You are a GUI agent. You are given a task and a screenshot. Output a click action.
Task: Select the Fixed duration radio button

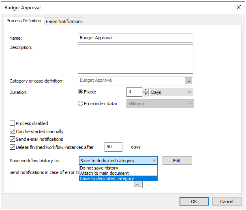point(81,92)
